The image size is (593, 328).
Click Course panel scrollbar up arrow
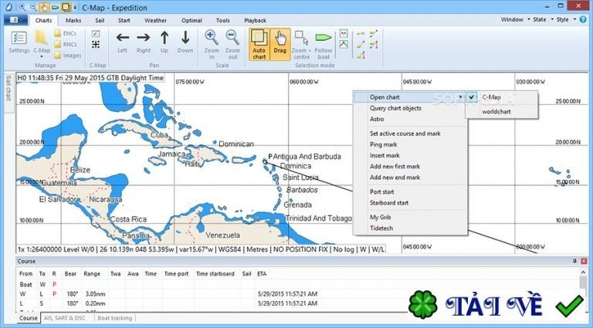583,272
